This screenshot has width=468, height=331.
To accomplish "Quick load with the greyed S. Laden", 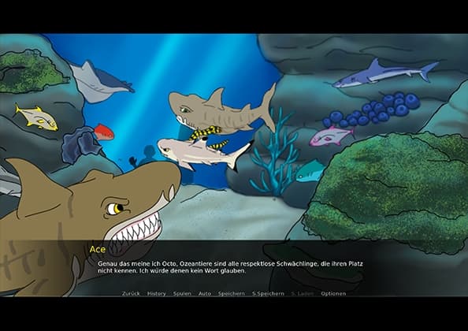I will [x=303, y=293].
